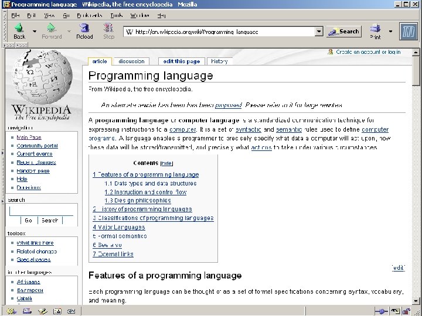Click the sidebar Search button beside Go
The image size is (422, 316).
pyautogui.click(x=50, y=221)
